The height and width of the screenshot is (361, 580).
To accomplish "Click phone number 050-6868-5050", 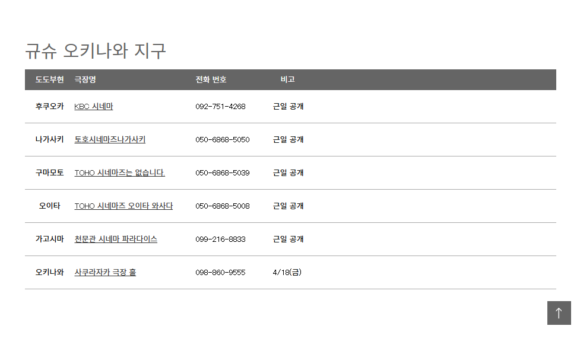I will (x=223, y=140).
